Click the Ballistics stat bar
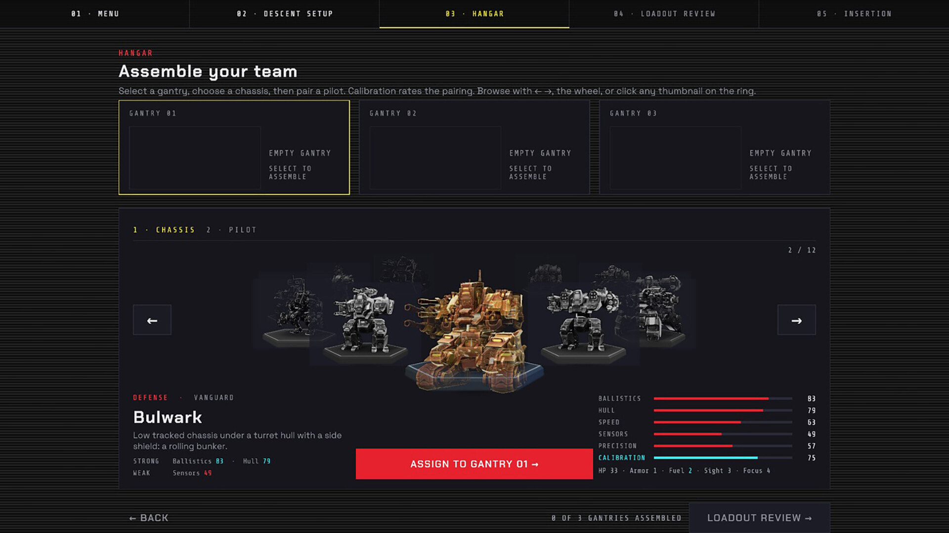The image size is (949, 533). pos(723,398)
